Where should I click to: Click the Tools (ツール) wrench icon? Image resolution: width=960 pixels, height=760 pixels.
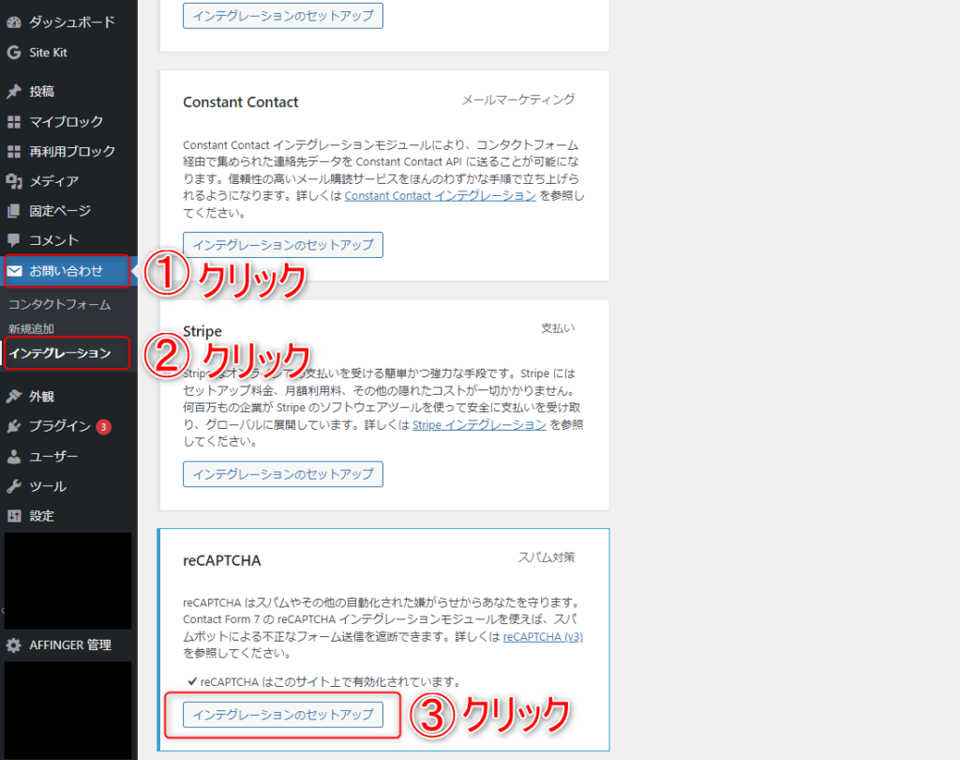(x=13, y=487)
